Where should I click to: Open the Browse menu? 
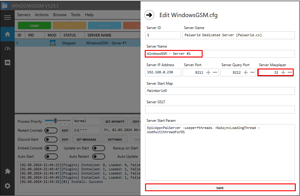point(60,15)
